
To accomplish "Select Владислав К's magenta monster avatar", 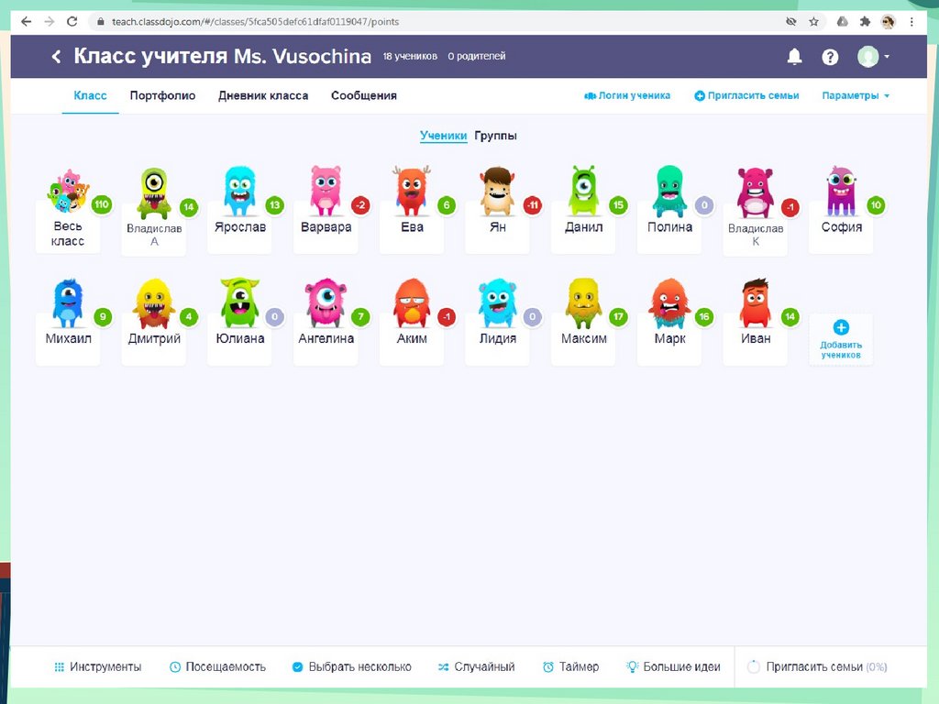I will pos(756,192).
